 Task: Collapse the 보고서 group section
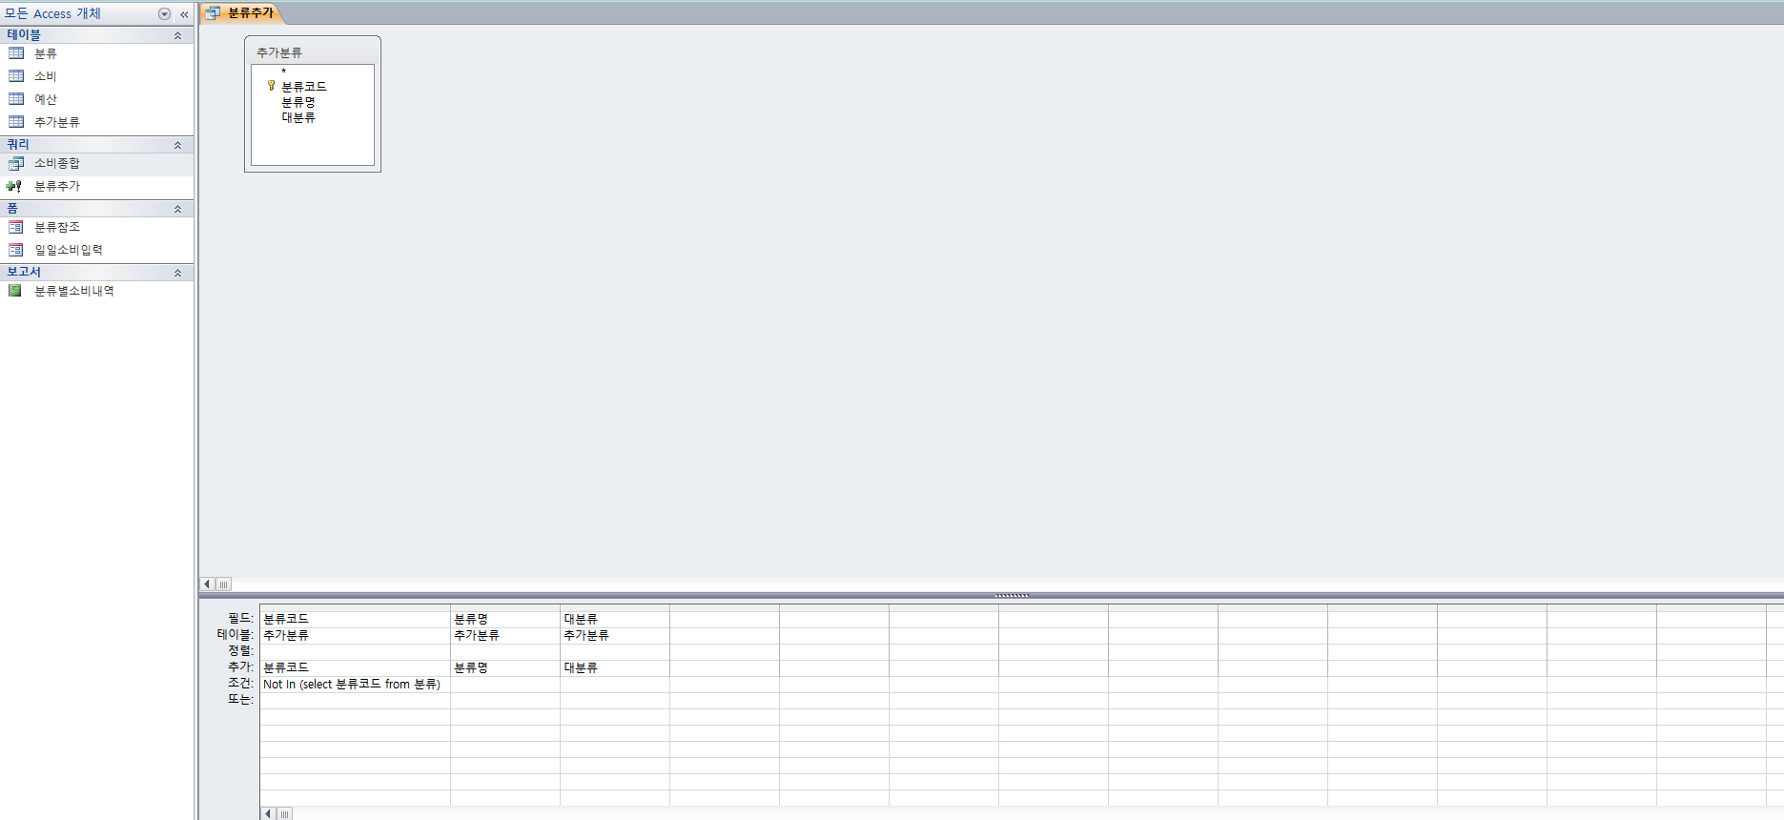(177, 273)
